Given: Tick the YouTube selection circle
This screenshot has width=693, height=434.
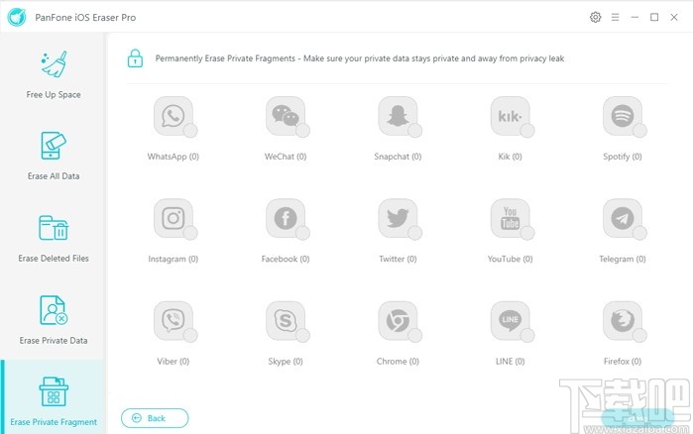Looking at the screenshot, I should tap(527, 233).
